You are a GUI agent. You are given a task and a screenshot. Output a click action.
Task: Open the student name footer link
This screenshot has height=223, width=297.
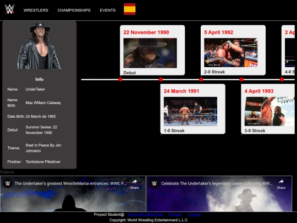pos(145,215)
